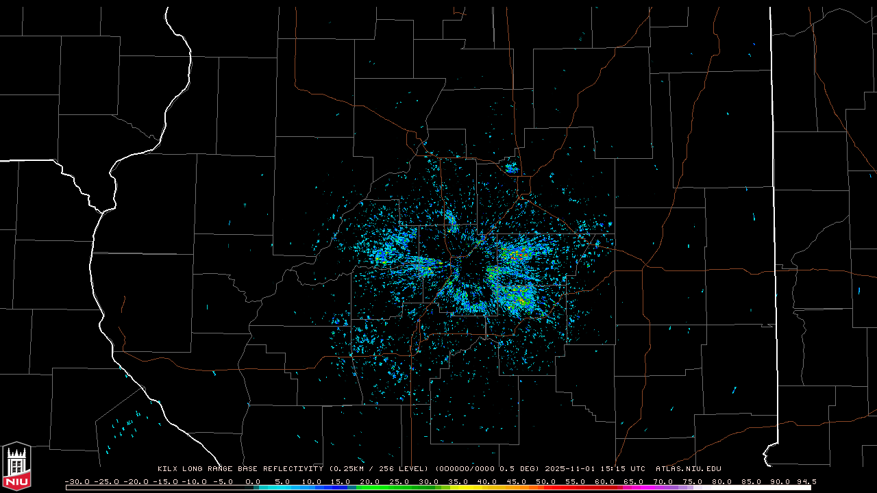Click the 75.0 scale label
Image resolution: width=877 pixels, height=493 pixels.
(x=693, y=481)
